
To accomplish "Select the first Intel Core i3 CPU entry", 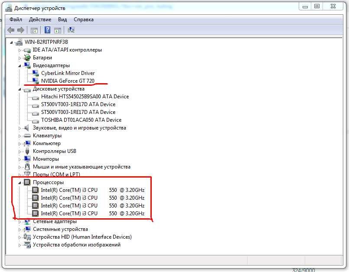I will pos(93,190).
